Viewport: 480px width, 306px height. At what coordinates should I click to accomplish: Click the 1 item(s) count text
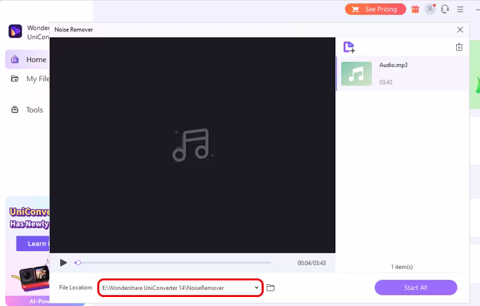(402, 267)
